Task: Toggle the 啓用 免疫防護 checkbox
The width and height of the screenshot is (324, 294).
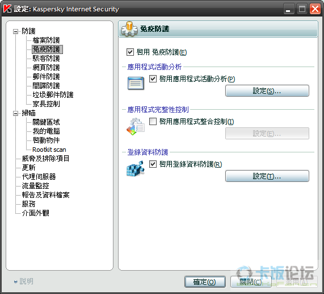Action: pyautogui.click(x=130, y=52)
